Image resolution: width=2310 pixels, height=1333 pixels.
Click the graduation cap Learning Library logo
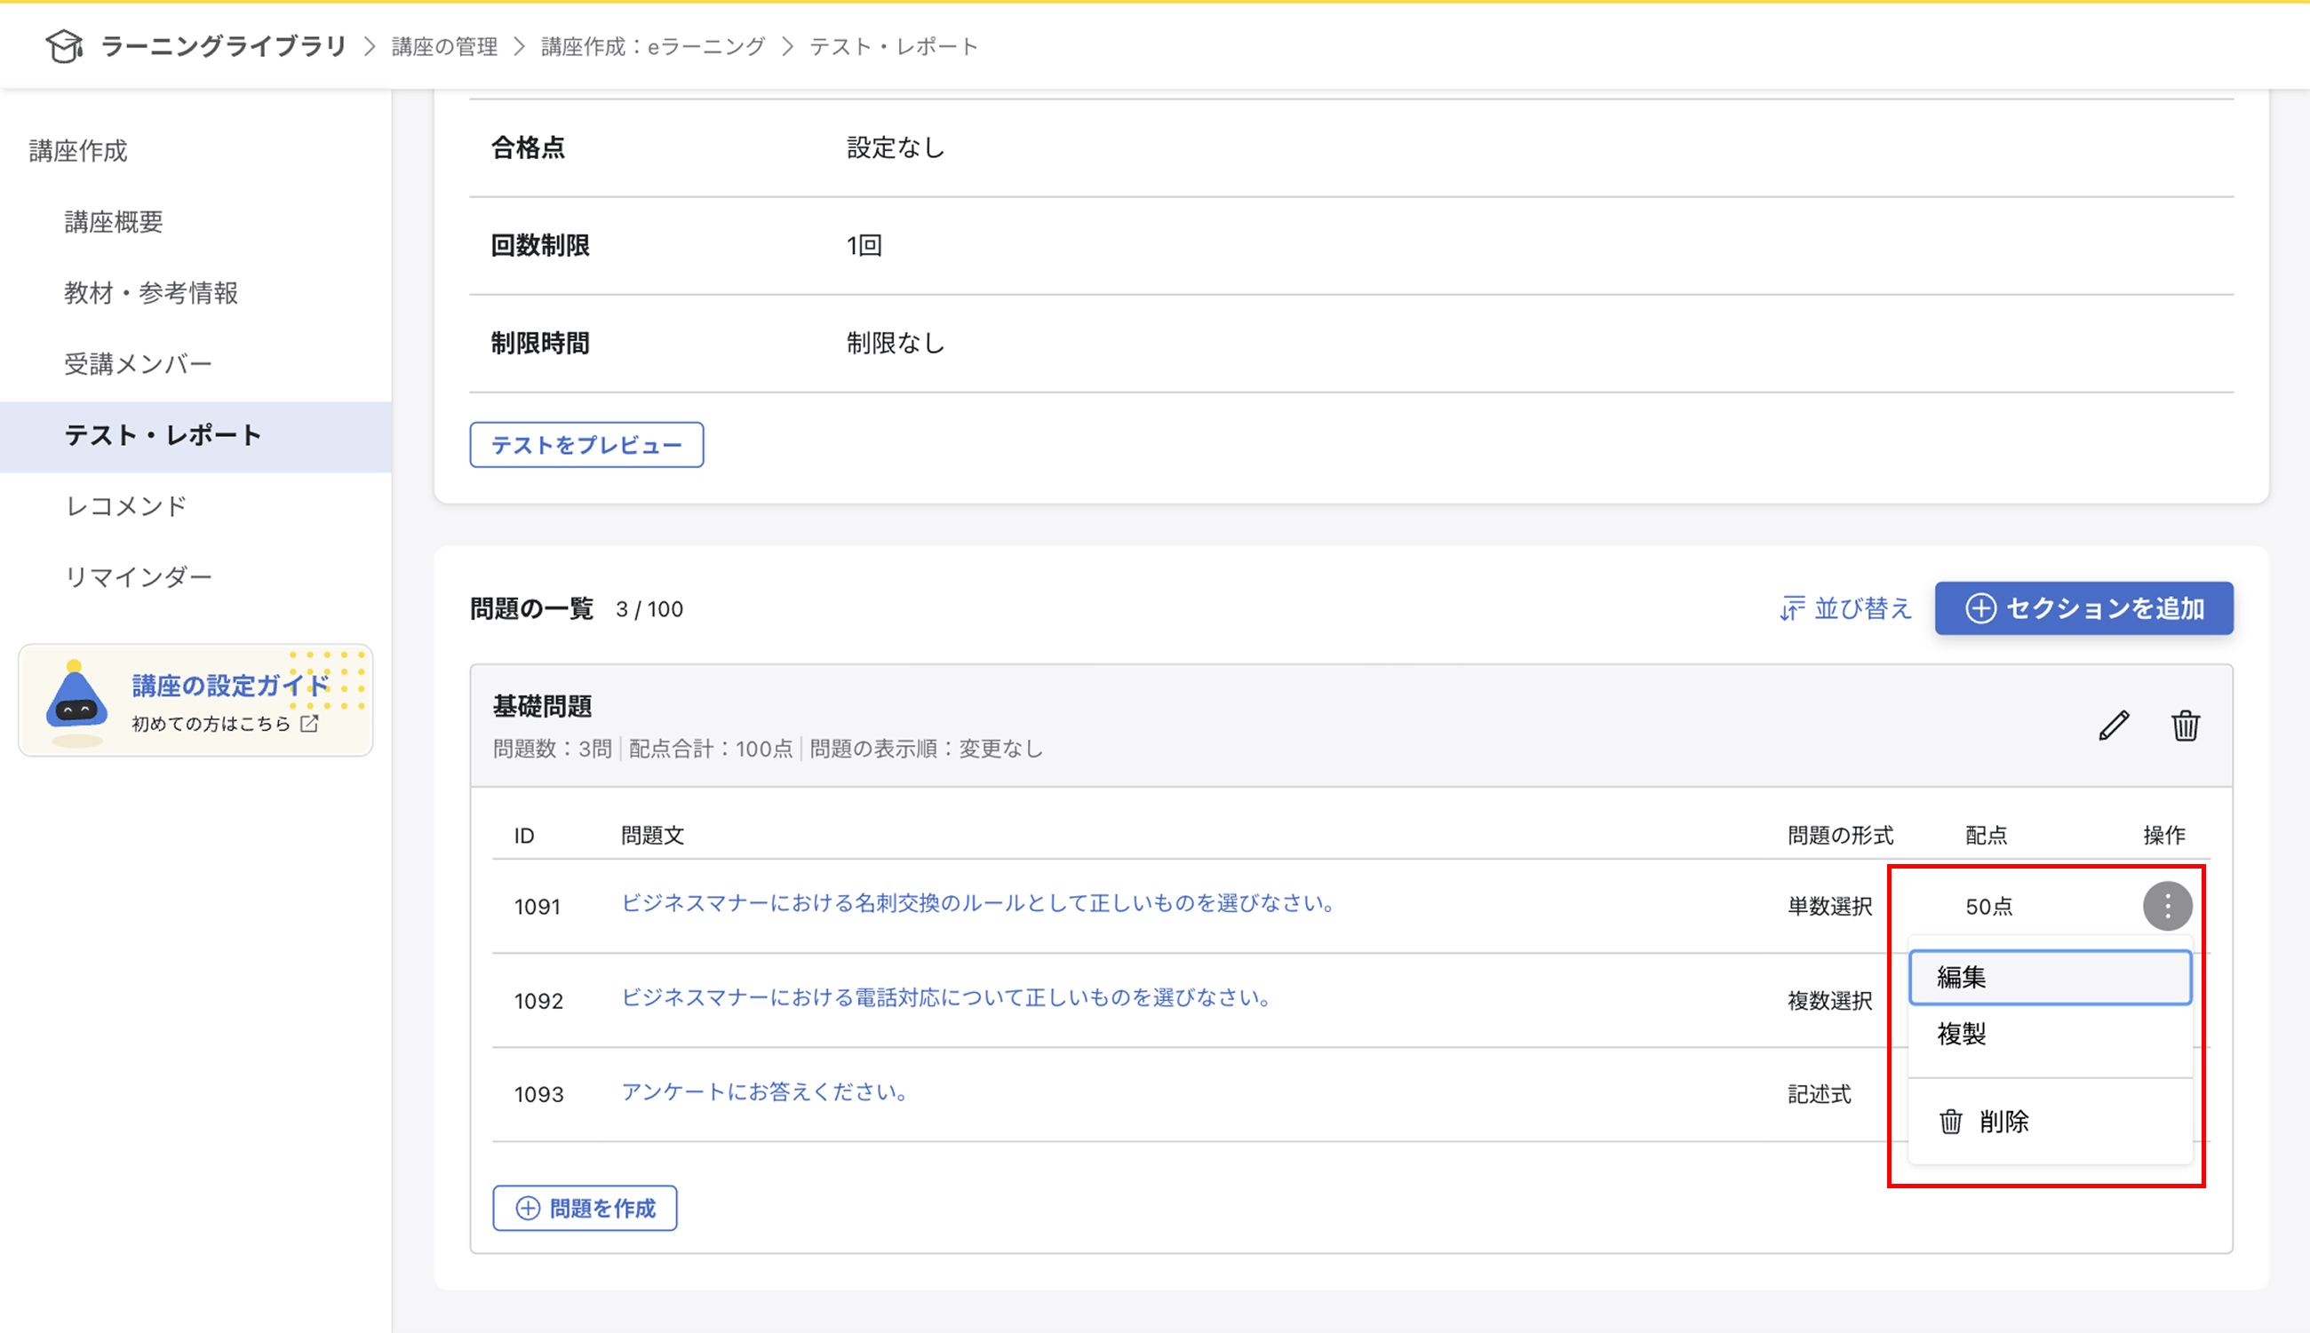(x=64, y=45)
